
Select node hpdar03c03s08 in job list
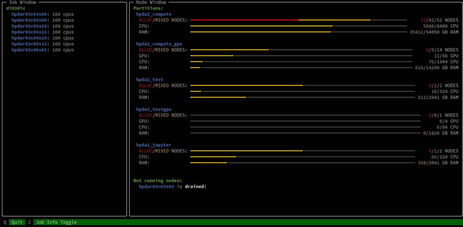pyautogui.click(x=29, y=20)
